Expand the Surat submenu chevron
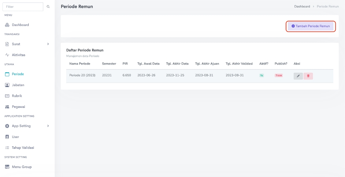Viewport: 345px width, 177px height. click(x=48, y=44)
